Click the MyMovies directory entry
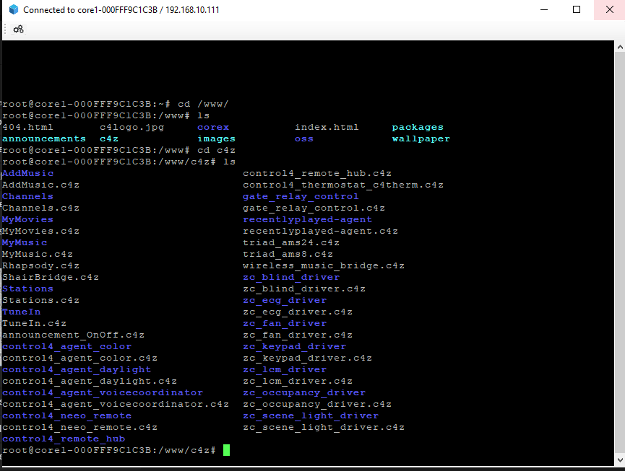Screen dimensions: 625x471 pyautogui.click(x=27, y=219)
